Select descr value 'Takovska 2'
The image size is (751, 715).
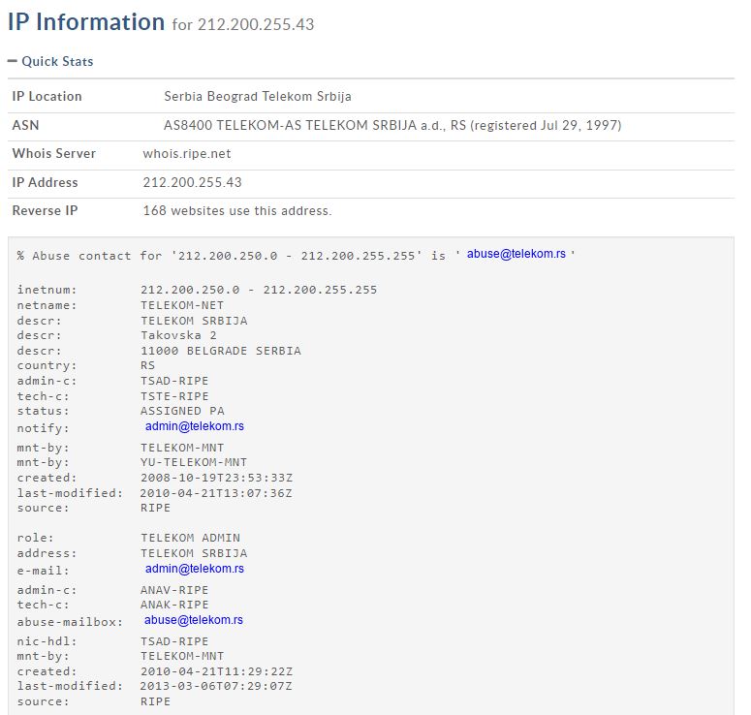pos(178,335)
